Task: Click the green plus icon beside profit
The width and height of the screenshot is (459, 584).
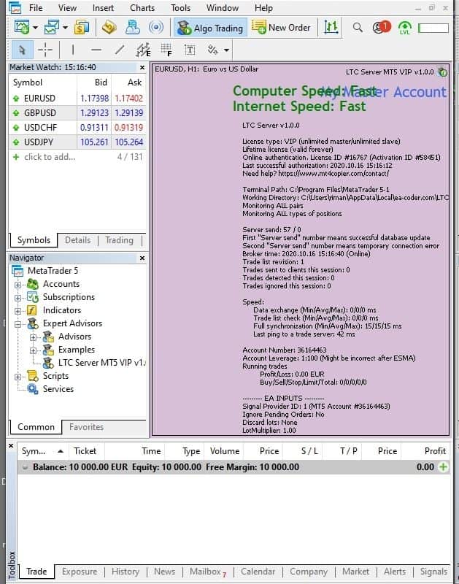Action: click(x=443, y=466)
